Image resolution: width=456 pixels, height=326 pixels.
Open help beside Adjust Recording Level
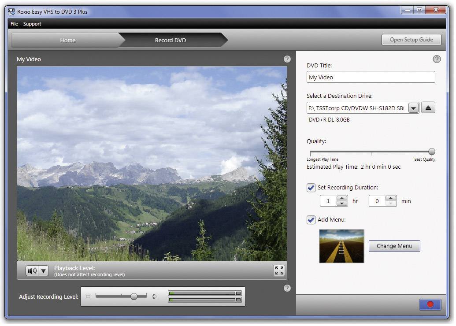(x=287, y=288)
